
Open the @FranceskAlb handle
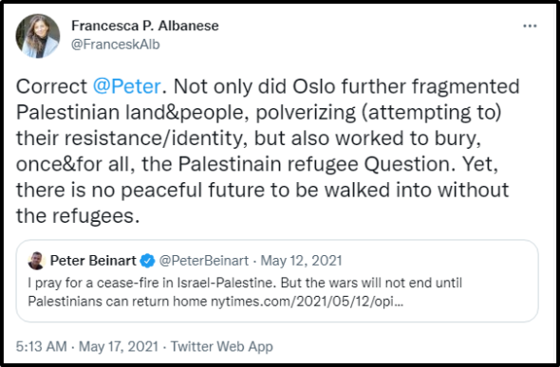(x=116, y=45)
